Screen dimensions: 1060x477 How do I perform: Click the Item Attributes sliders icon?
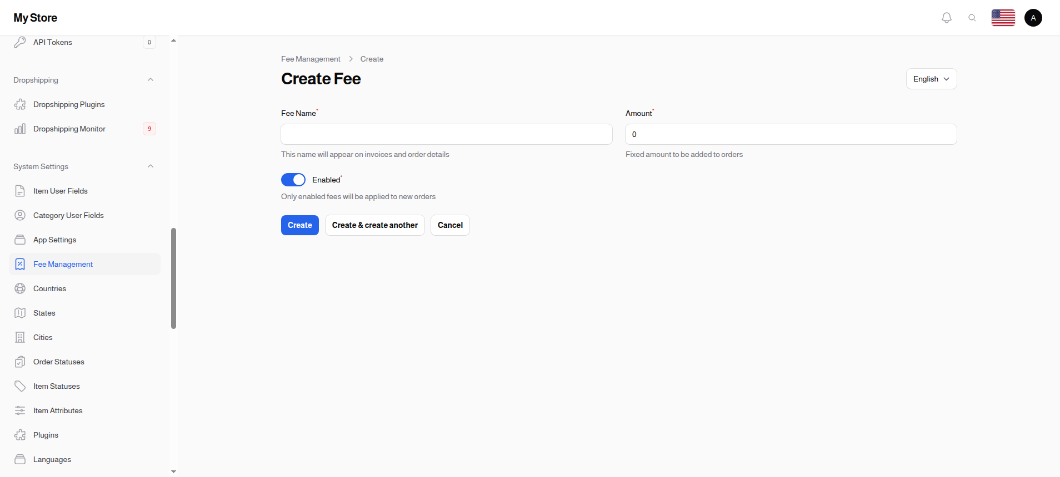20,410
